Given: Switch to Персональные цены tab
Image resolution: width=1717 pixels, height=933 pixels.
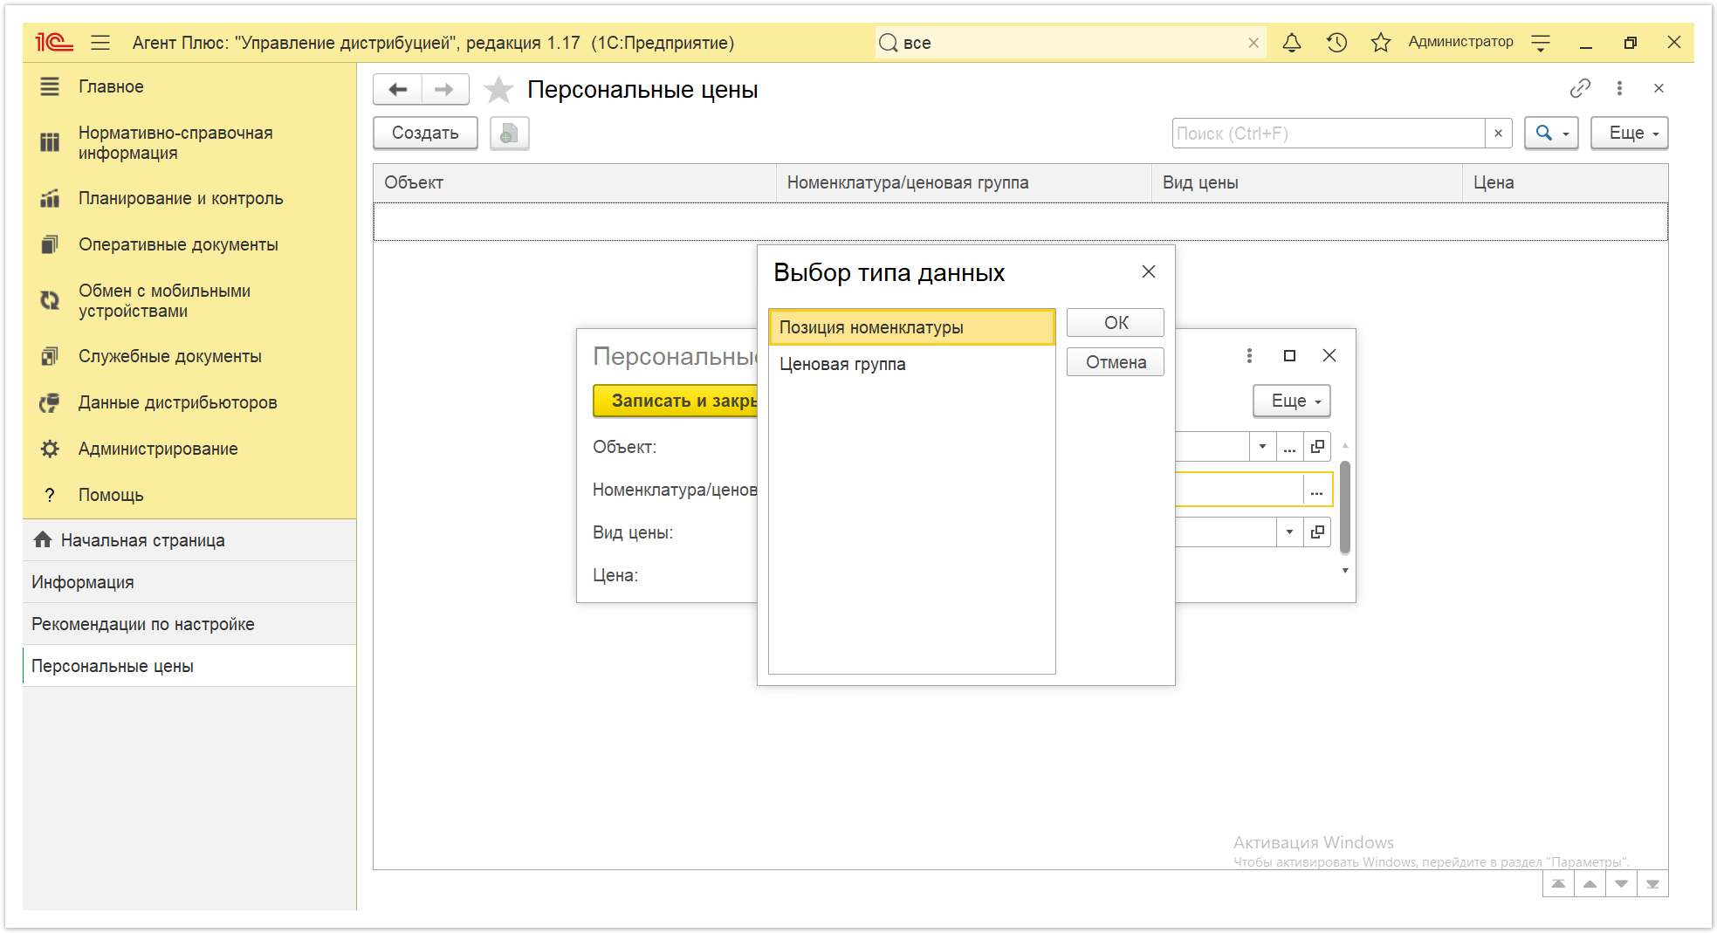Looking at the screenshot, I should (189, 666).
